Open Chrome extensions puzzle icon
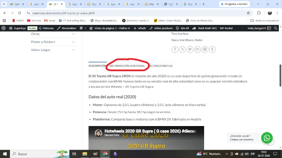282x158 pixels. 259,13
